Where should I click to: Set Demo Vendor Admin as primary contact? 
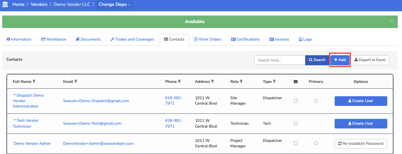[316, 143]
